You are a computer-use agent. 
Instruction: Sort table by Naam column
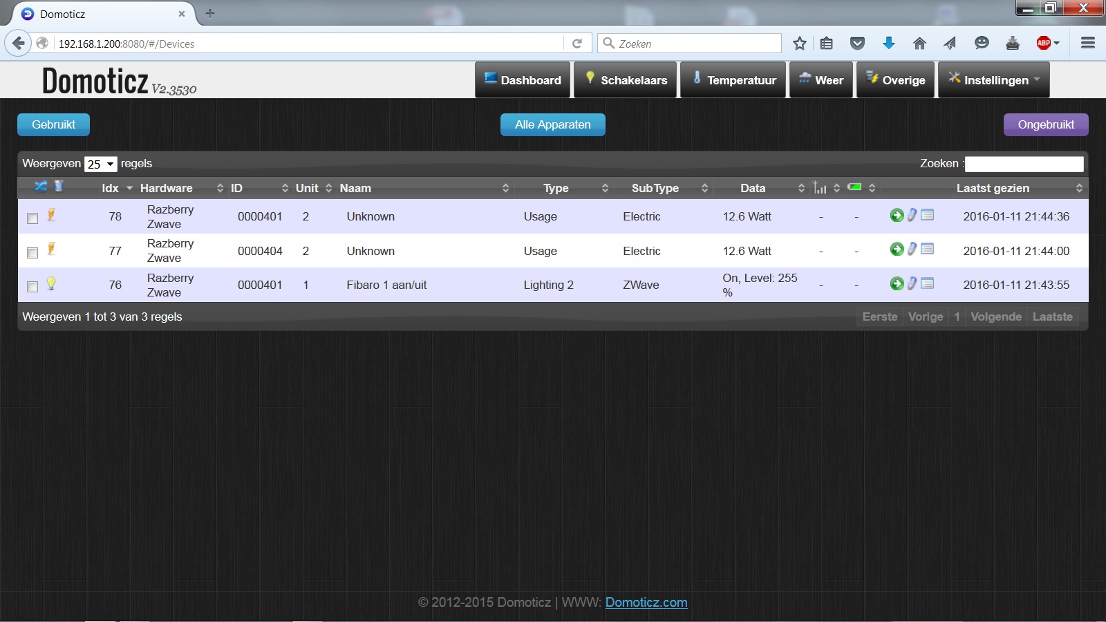click(424, 188)
